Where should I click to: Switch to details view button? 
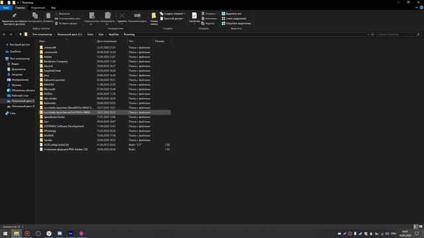(415, 227)
